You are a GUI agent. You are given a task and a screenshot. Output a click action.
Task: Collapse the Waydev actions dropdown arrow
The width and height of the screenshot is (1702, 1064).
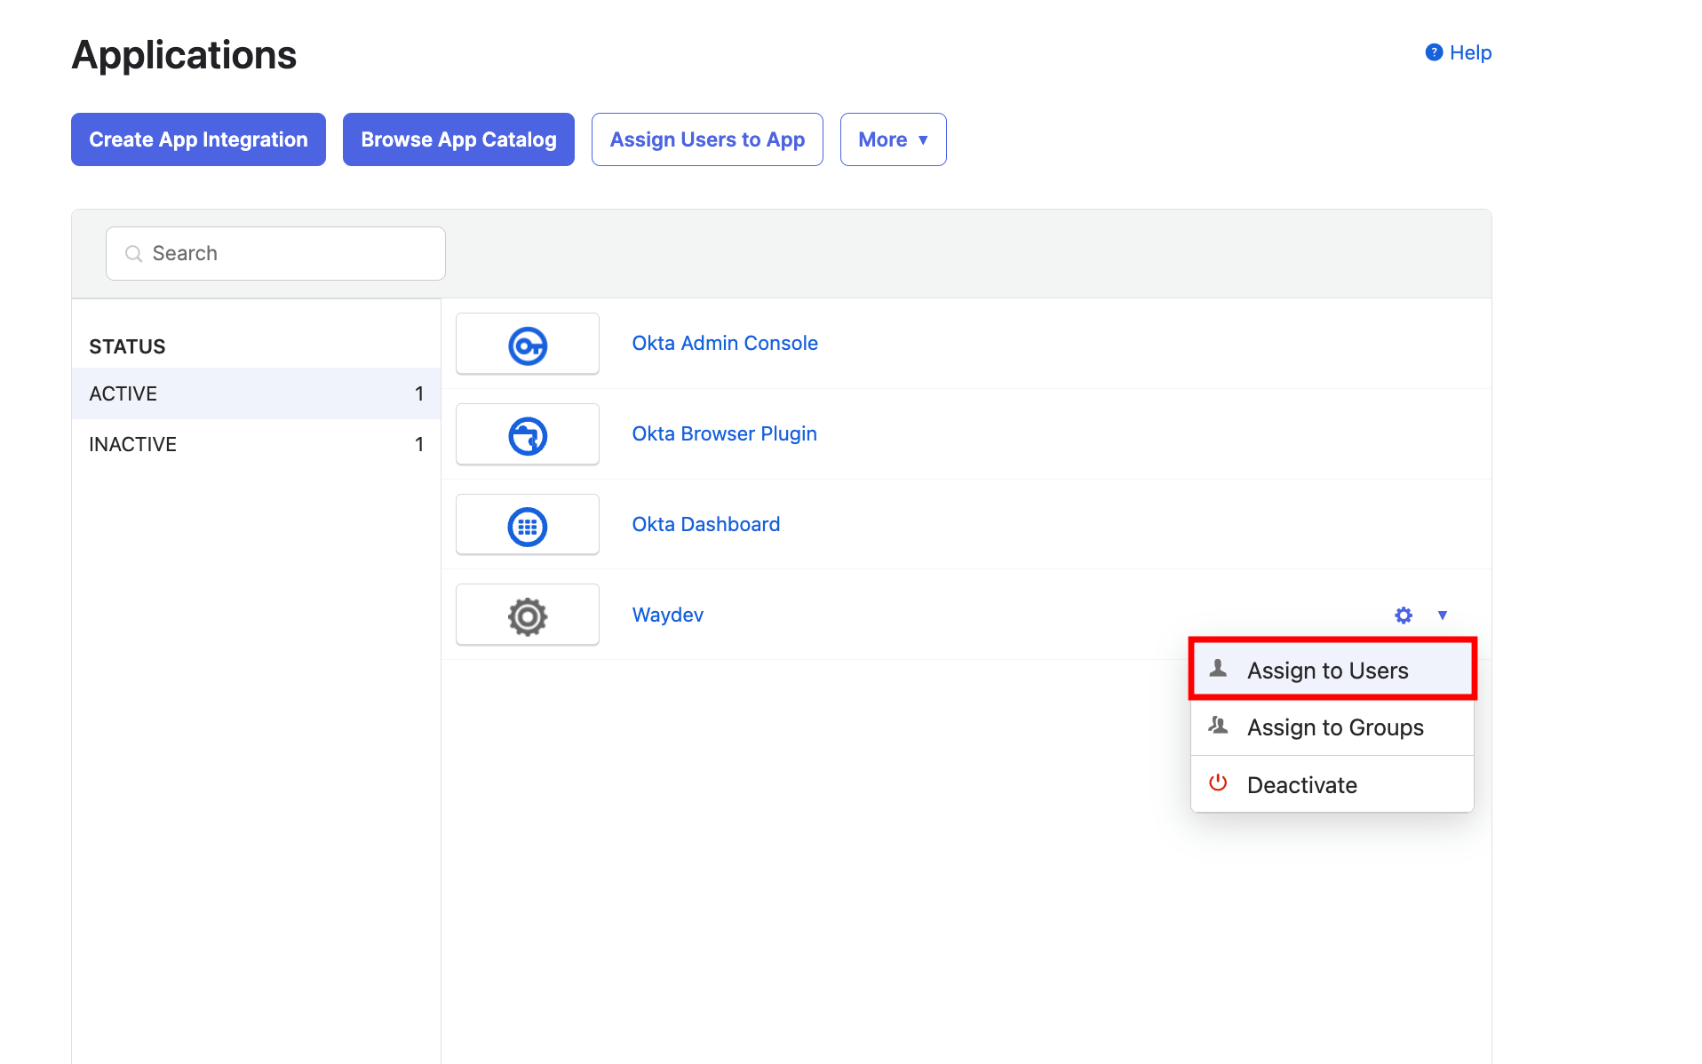[x=1443, y=615]
